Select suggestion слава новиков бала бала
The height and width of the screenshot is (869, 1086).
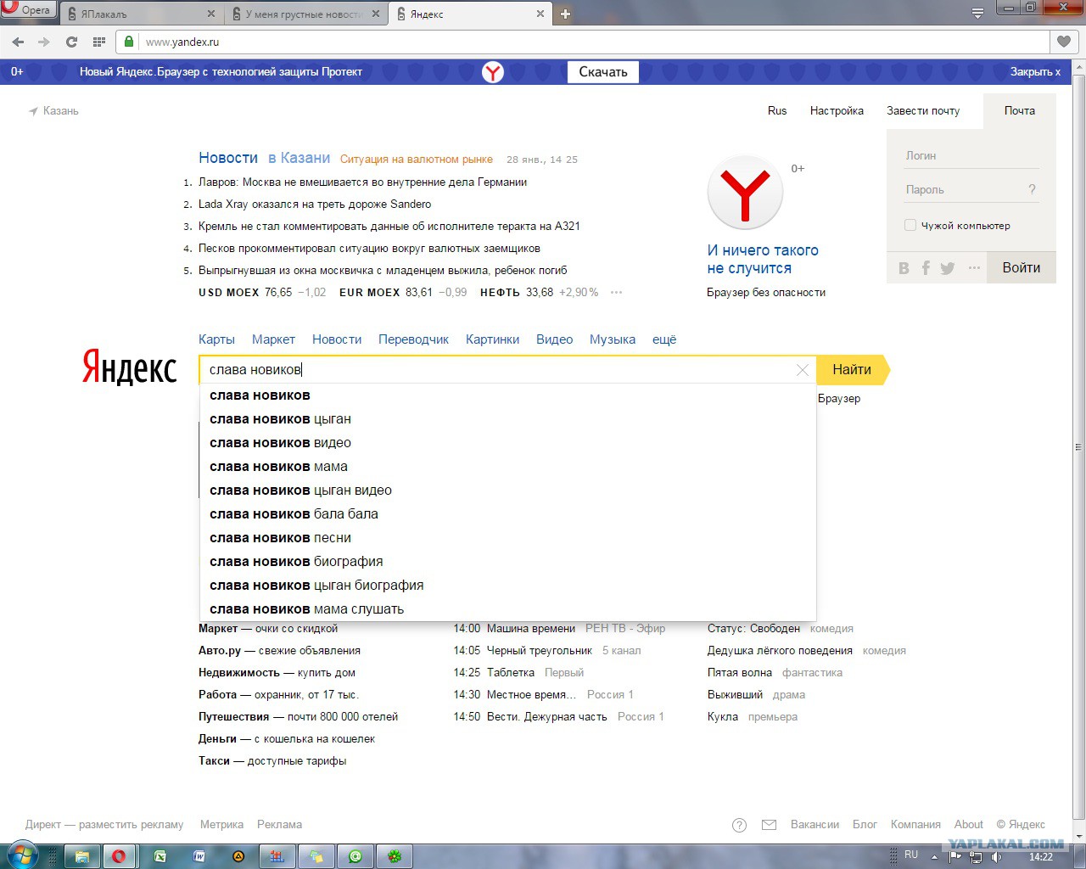pos(508,514)
